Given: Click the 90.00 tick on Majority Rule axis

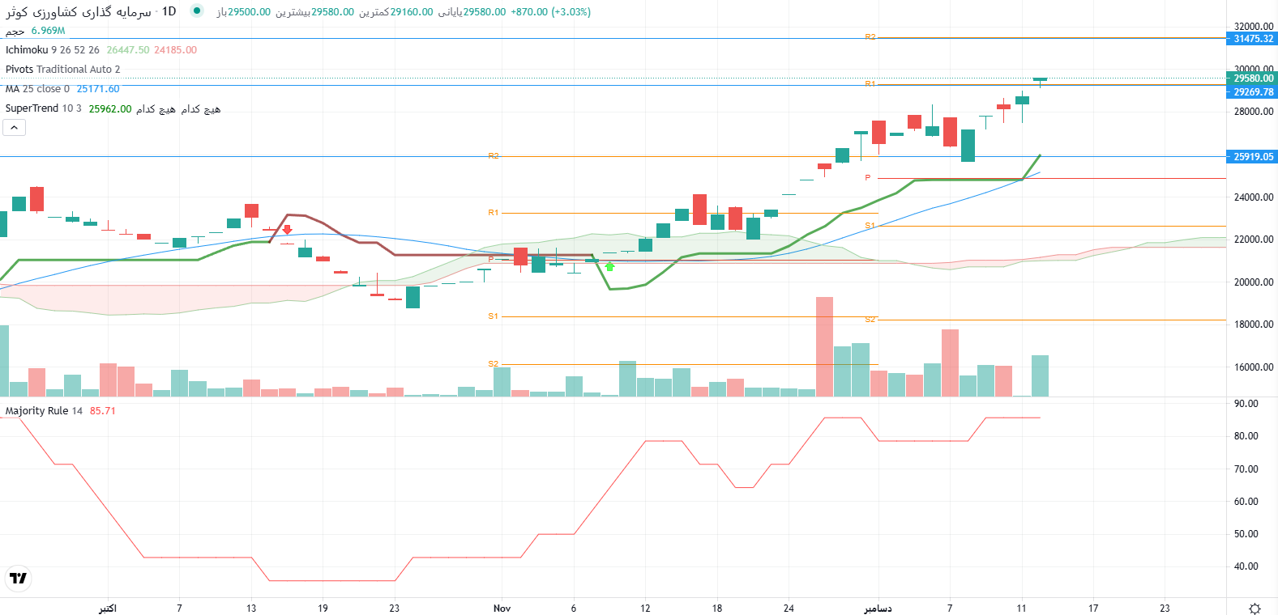Looking at the screenshot, I should click(1246, 404).
